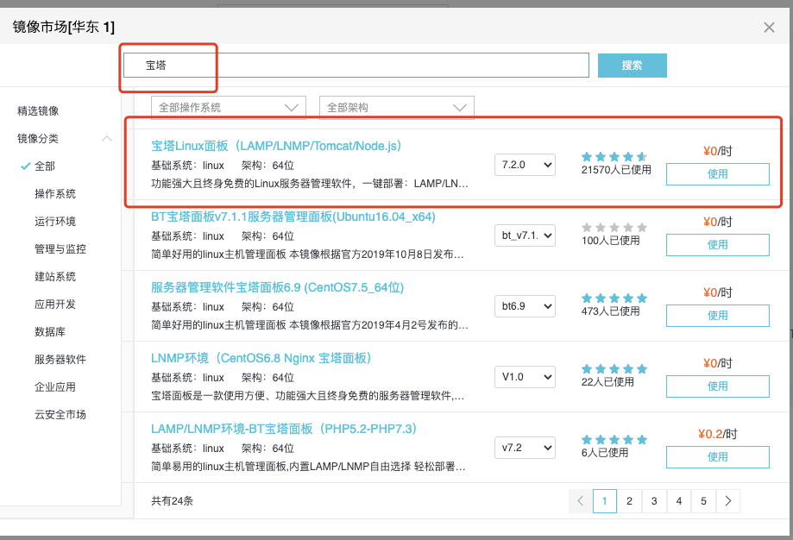Select page 1 in pagination
The image size is (793, 540).
(604, 501)
